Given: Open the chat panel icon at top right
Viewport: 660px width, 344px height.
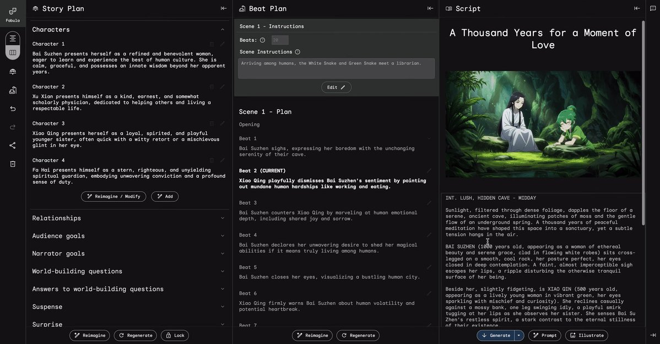Looking at the screenshot, I should (653, 8).
